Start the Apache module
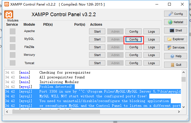Viewport: 191px width, 123px height. click(x=97, y=32)
